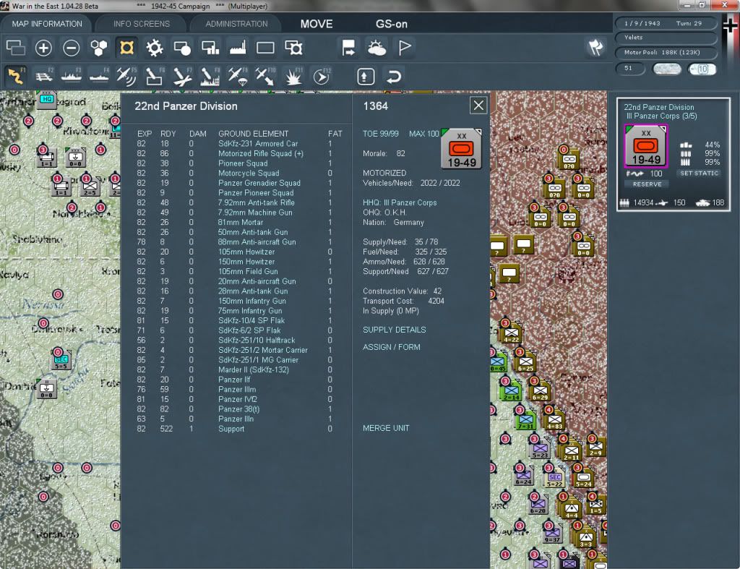This screenshot has width=740, height=569.
Task: Click the SdKfz-231 Armored Car row
Action: tap(235, 144)
